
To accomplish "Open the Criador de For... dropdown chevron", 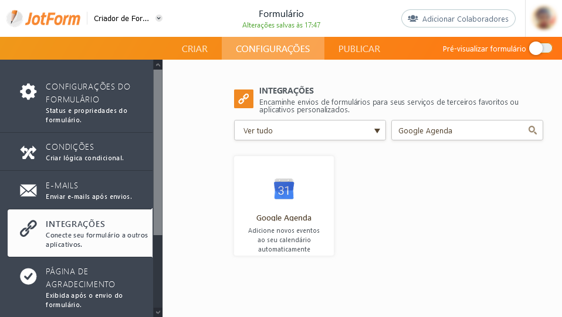I will coord(159,18).
